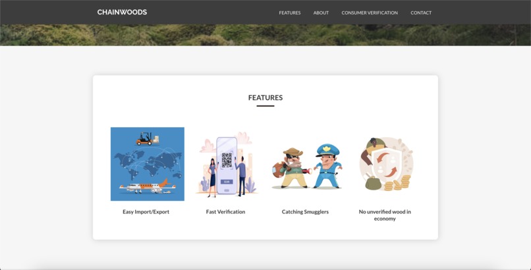The image size is (531, 270).
Task: Go to the ABOUT nav link
Action: pyautogui.click(x=321, y=13)
